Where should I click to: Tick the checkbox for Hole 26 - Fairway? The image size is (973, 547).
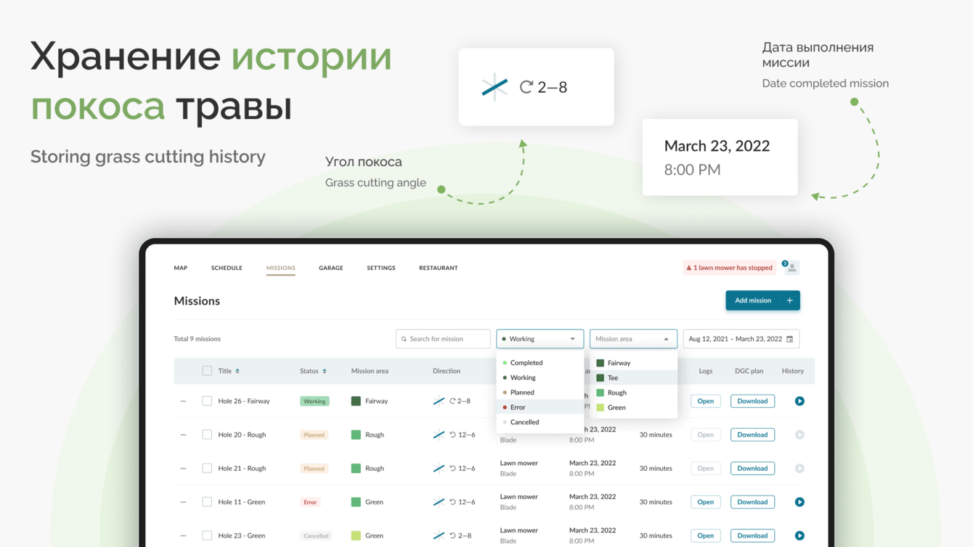207,401
